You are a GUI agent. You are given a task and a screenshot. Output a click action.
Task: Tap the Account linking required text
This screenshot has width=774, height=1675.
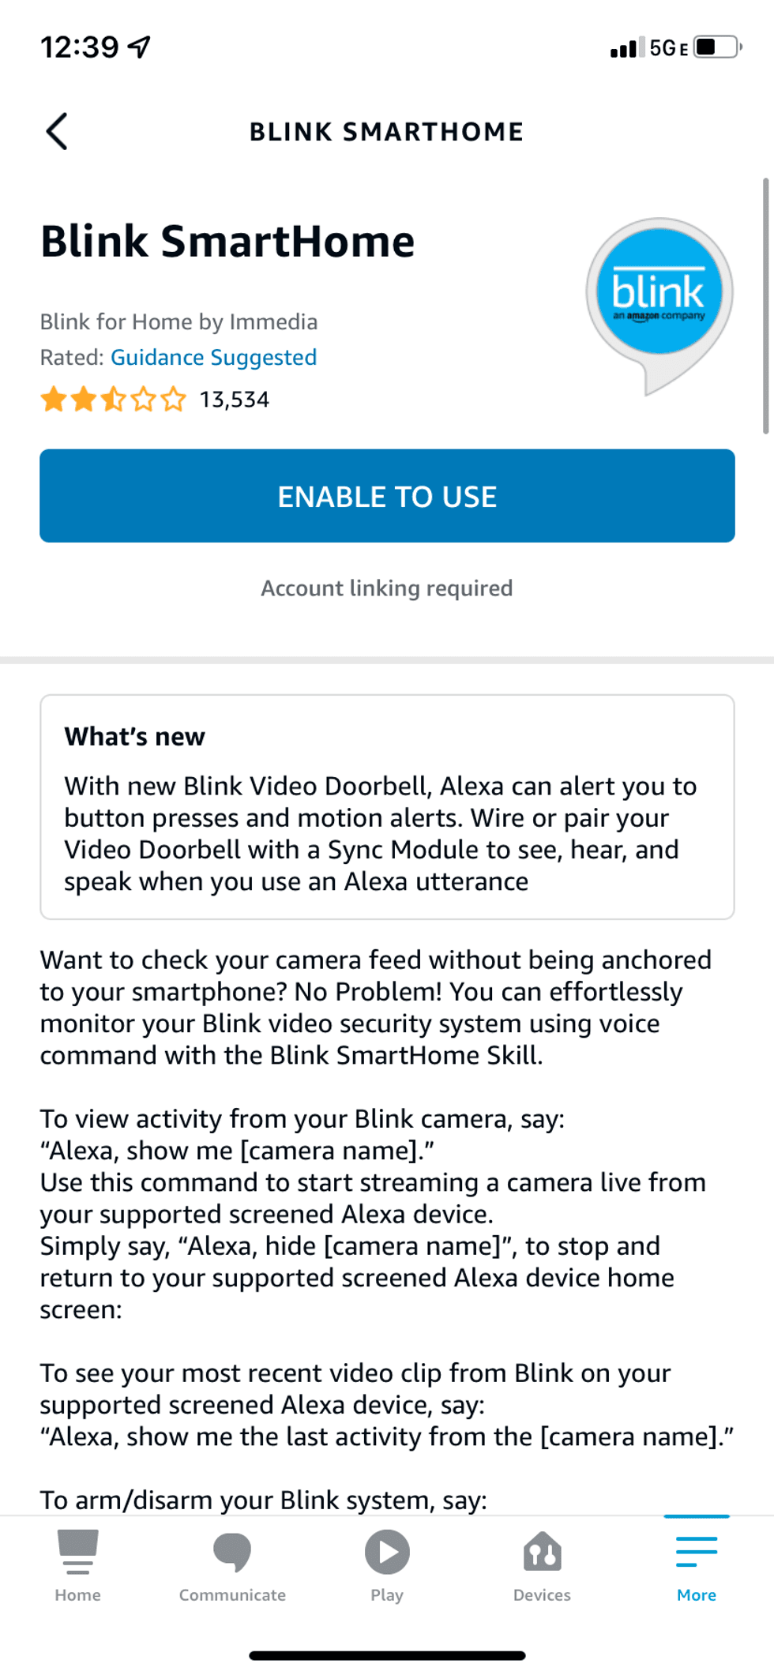386,588
